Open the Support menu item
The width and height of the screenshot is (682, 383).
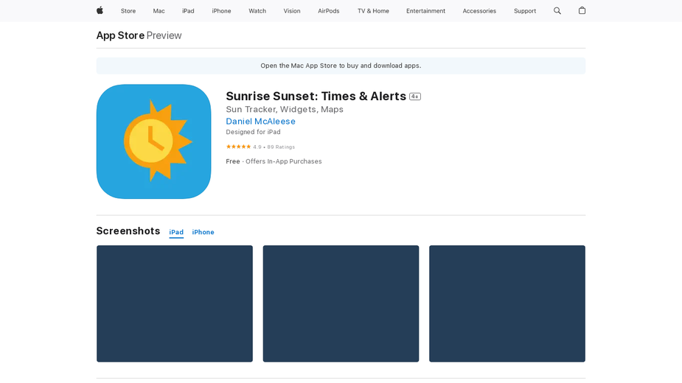524,11
